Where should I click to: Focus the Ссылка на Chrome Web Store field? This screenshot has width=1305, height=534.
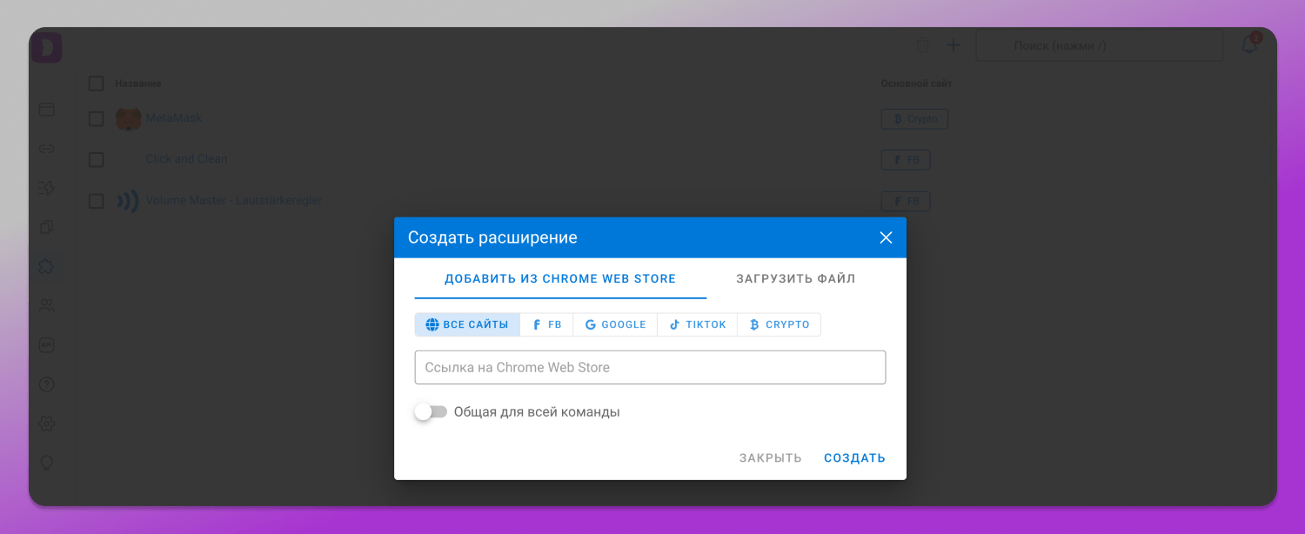(650, 367)
